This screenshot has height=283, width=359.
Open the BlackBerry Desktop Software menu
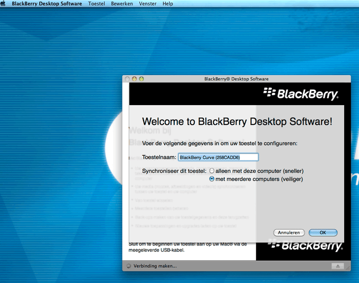click(46, 4)
